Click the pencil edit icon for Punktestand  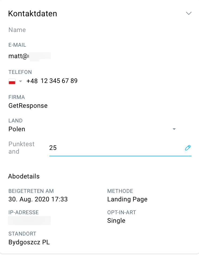(x=188, y=148)
